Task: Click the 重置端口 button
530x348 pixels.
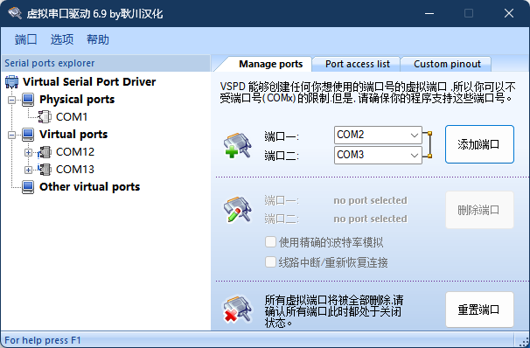Action: (479, 310)
